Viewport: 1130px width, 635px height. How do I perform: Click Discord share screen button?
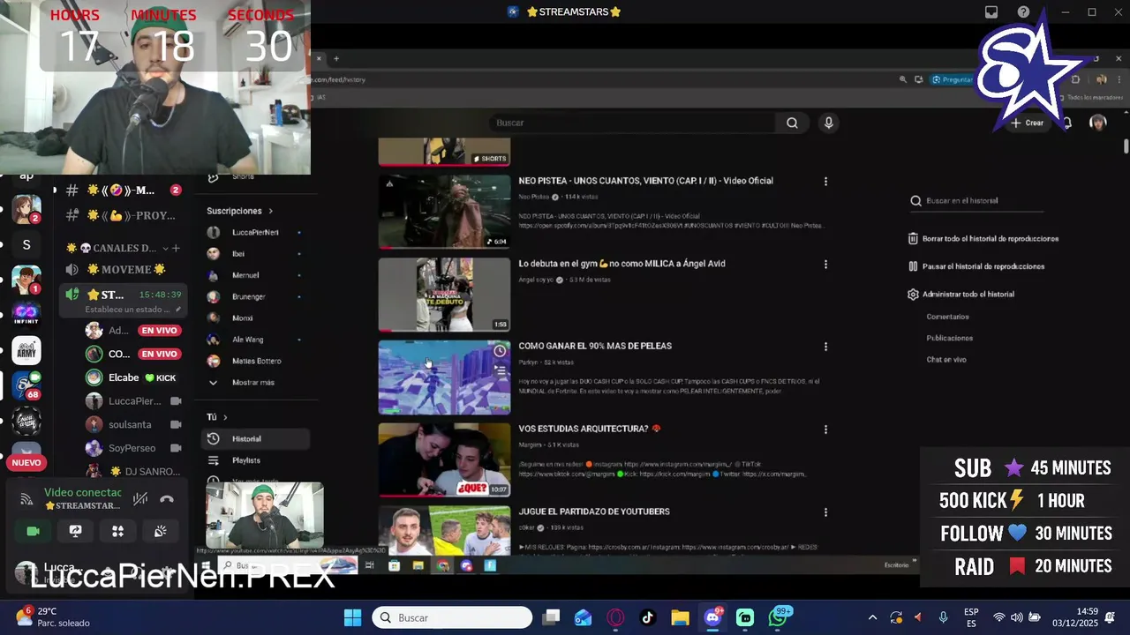[x=75, y=531]
